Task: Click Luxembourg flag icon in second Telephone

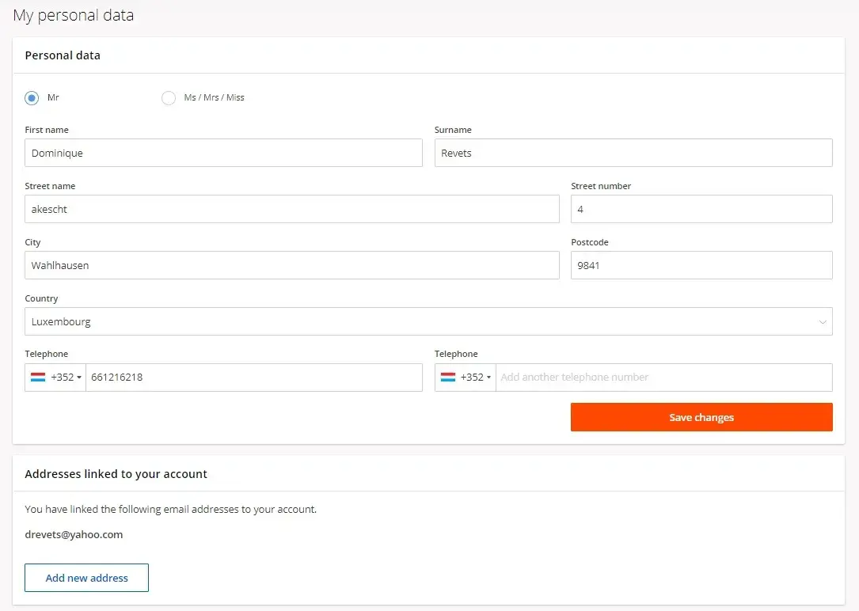Action: [x=448, y=378]
